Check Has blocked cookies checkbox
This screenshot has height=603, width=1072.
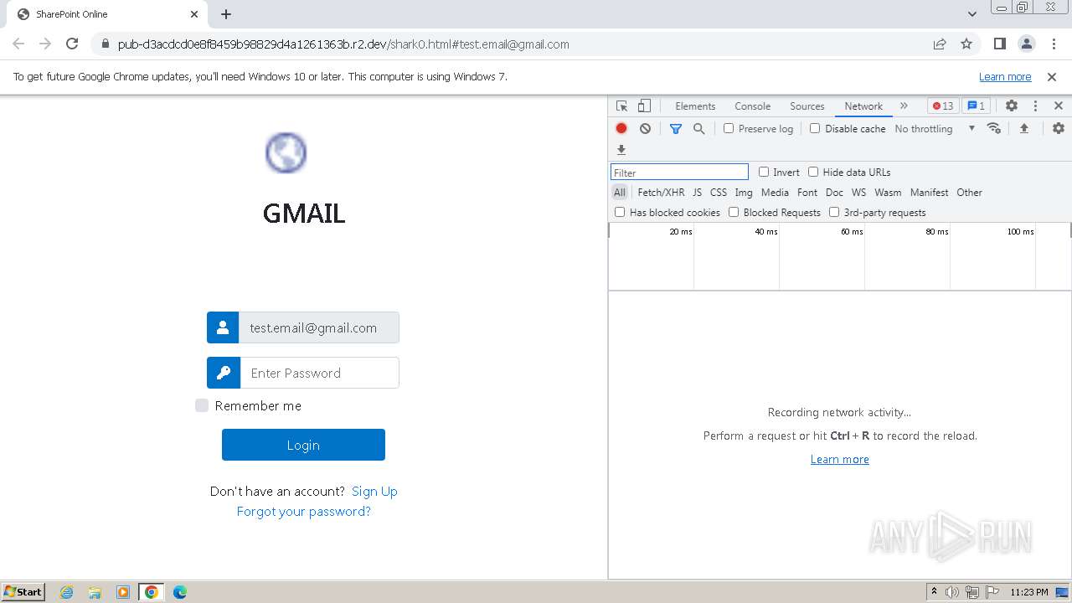click(620, 213)
